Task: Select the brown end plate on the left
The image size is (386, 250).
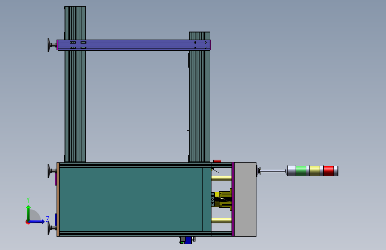Action: point(58,199)
